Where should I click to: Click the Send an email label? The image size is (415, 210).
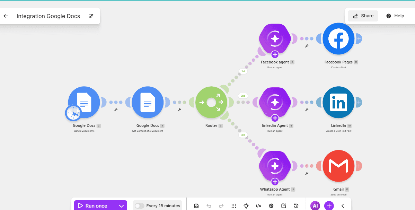(x=338, y=195)
